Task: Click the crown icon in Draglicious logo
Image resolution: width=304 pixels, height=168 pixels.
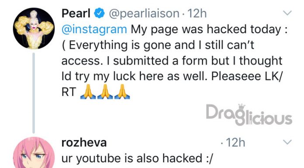Action: click(x=242, y=106)
